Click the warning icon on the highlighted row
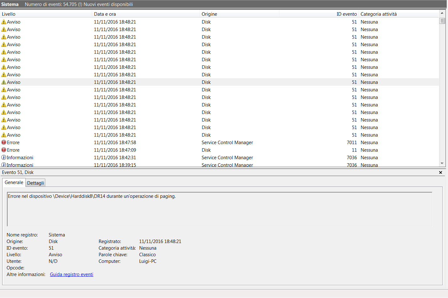The image size is (448, 298). [4, 82]
